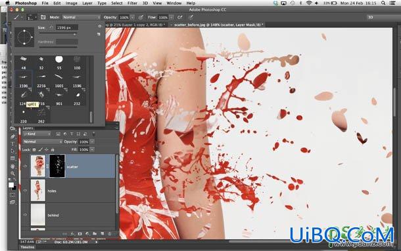Select the scatter layer mask thumbnail
Viewport: 401px width, 251px height.
tap(57, 166)
